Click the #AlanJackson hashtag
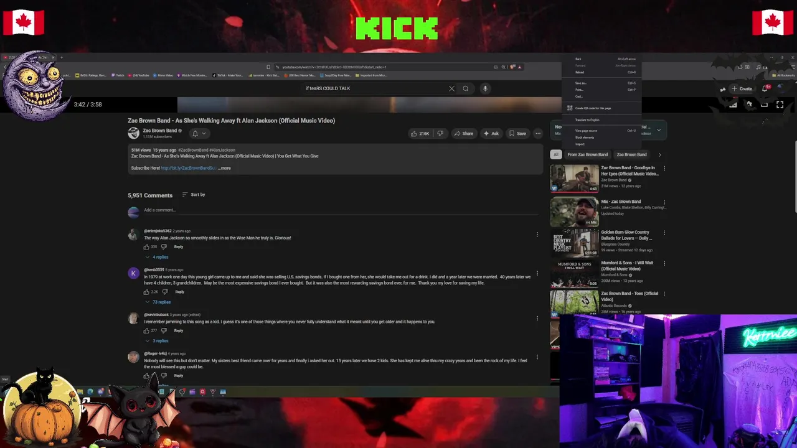This screenshot has width=797, height=448. pyautogui.click(x=222, y=150)
